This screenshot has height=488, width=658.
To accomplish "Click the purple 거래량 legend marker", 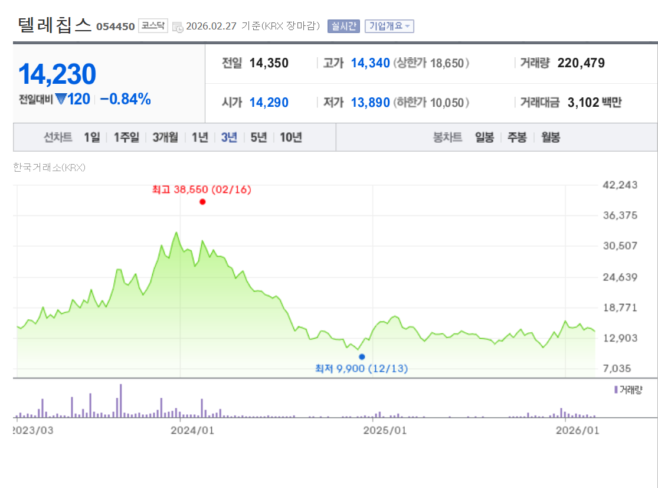I will tap(616, 390).
